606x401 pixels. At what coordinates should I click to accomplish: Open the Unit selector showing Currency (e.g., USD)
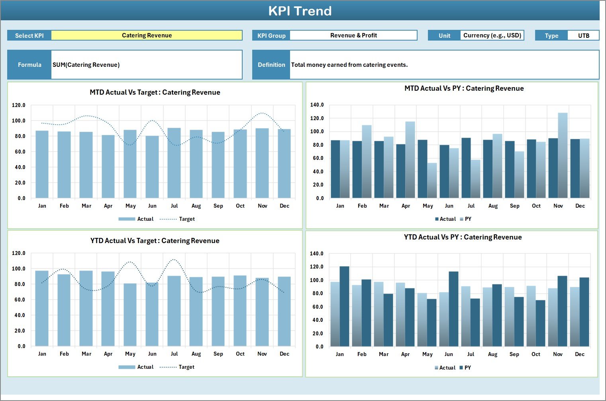click(493, 35)
